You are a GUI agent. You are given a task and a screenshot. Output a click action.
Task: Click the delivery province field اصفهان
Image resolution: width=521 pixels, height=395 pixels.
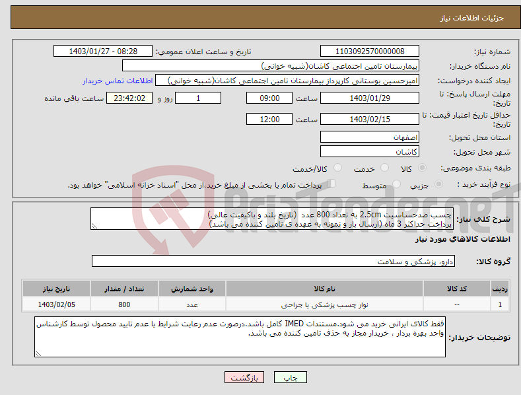pyautogui.click(x=370, y=137)
